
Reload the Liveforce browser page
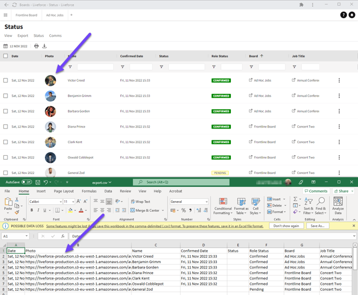click(x=14, y=5)
